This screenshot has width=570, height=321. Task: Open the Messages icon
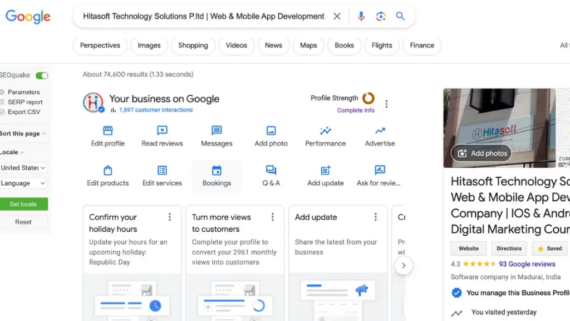click(217, 130)
